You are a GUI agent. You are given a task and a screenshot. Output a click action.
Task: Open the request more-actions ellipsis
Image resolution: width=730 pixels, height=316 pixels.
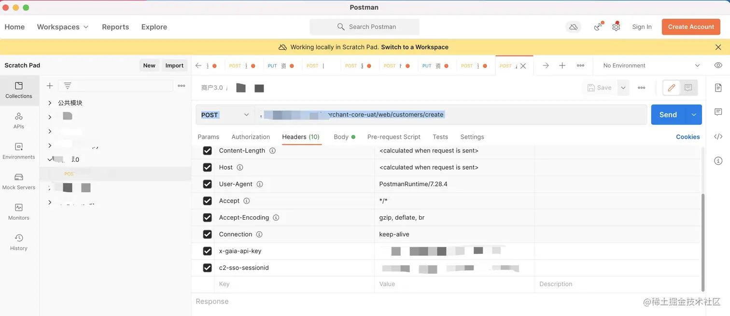(642, 88)
